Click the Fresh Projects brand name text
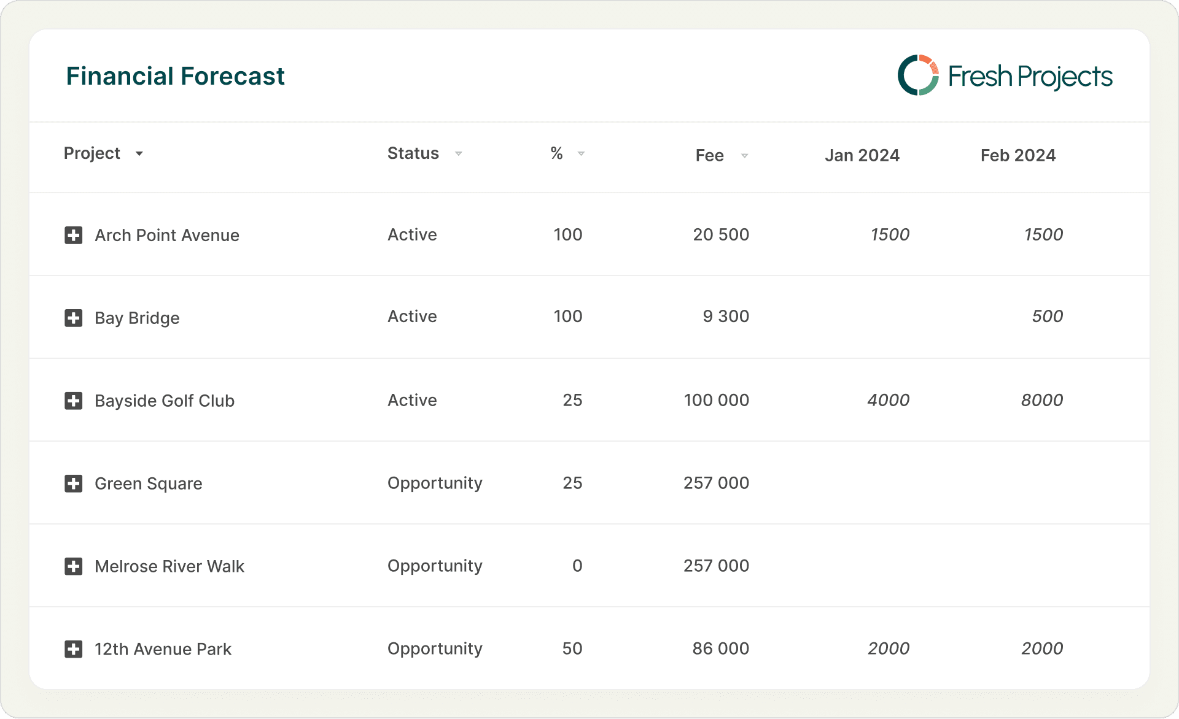The width and height of the screenshot is (1179, 719). 1030,77
